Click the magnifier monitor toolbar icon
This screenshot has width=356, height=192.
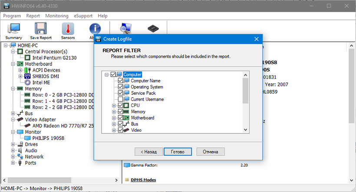pyautogui.click(x=125, y=28)
